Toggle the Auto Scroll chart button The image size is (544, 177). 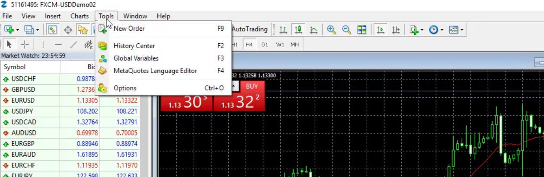(381, 29)
